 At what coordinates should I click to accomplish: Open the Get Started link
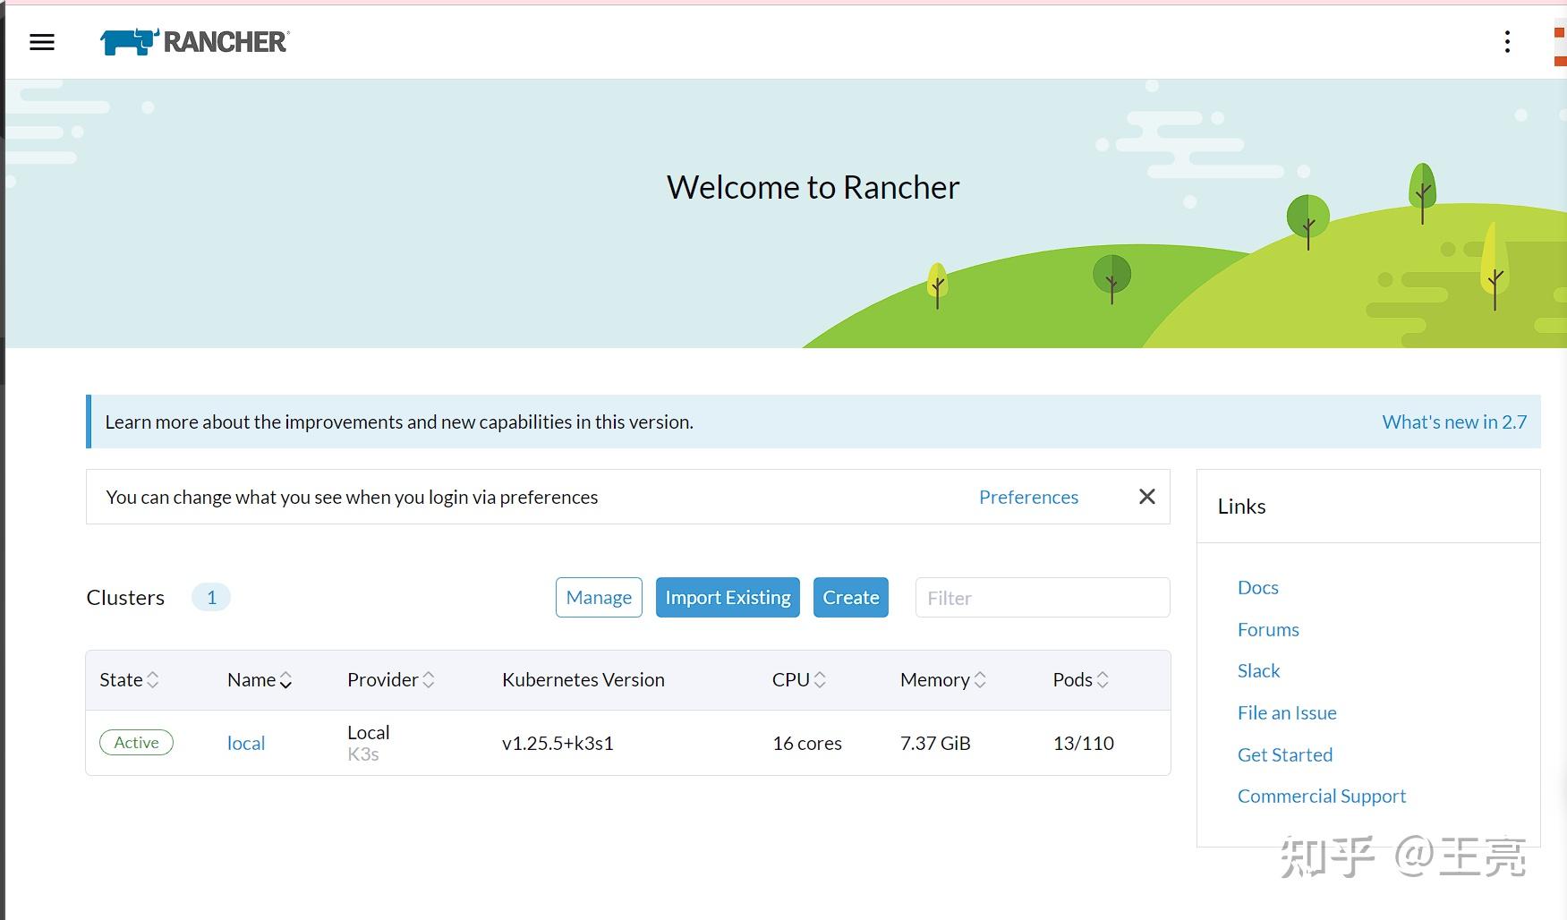click(x=1285, y=754)
